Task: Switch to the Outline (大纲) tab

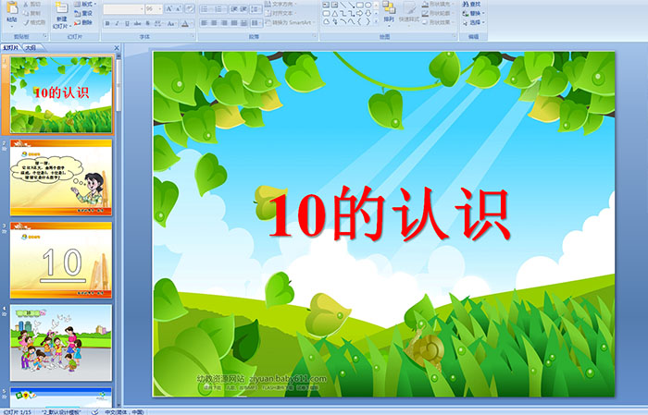Action: point(31,46)
